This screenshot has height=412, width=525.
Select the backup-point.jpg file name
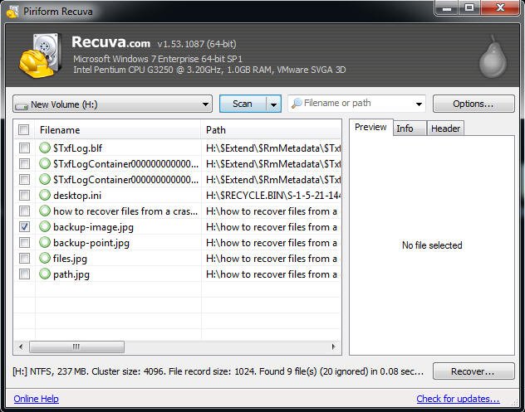tap(91, 243)
